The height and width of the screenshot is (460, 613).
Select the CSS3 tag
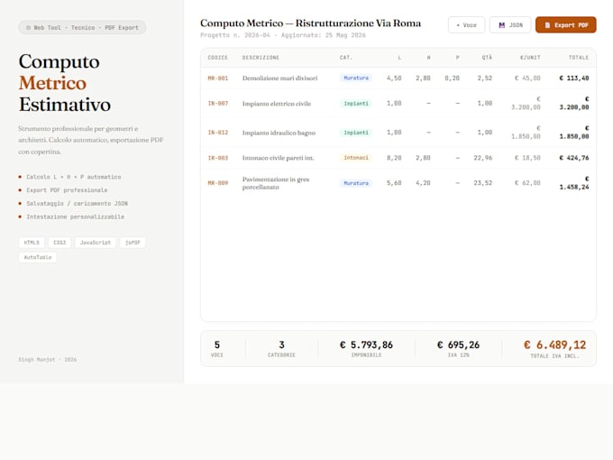(59, 243)
